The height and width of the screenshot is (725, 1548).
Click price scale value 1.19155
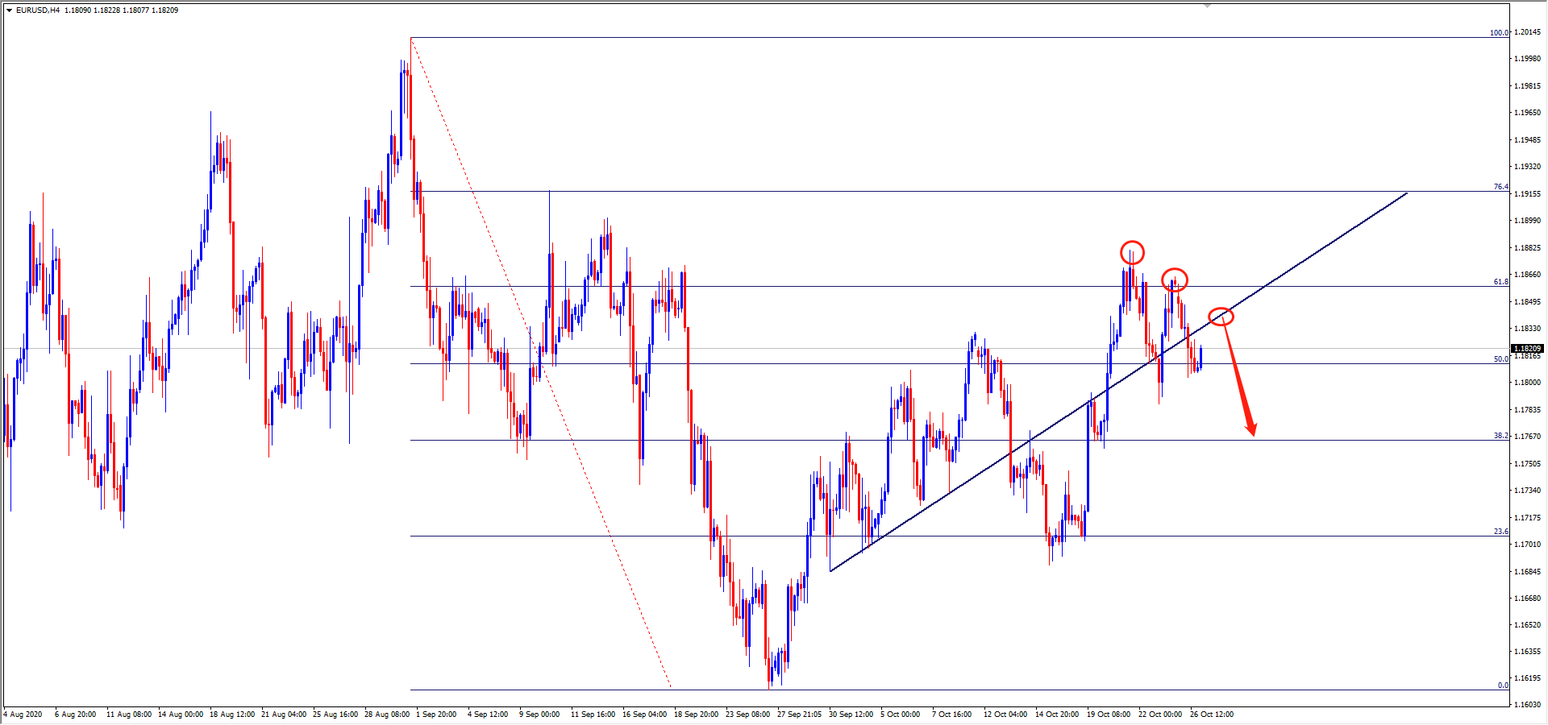click(x=1528, y=194)
